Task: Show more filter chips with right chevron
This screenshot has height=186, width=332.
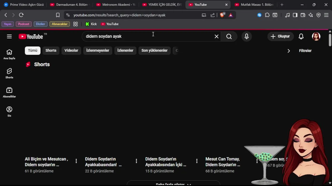Action: (289, 51)
